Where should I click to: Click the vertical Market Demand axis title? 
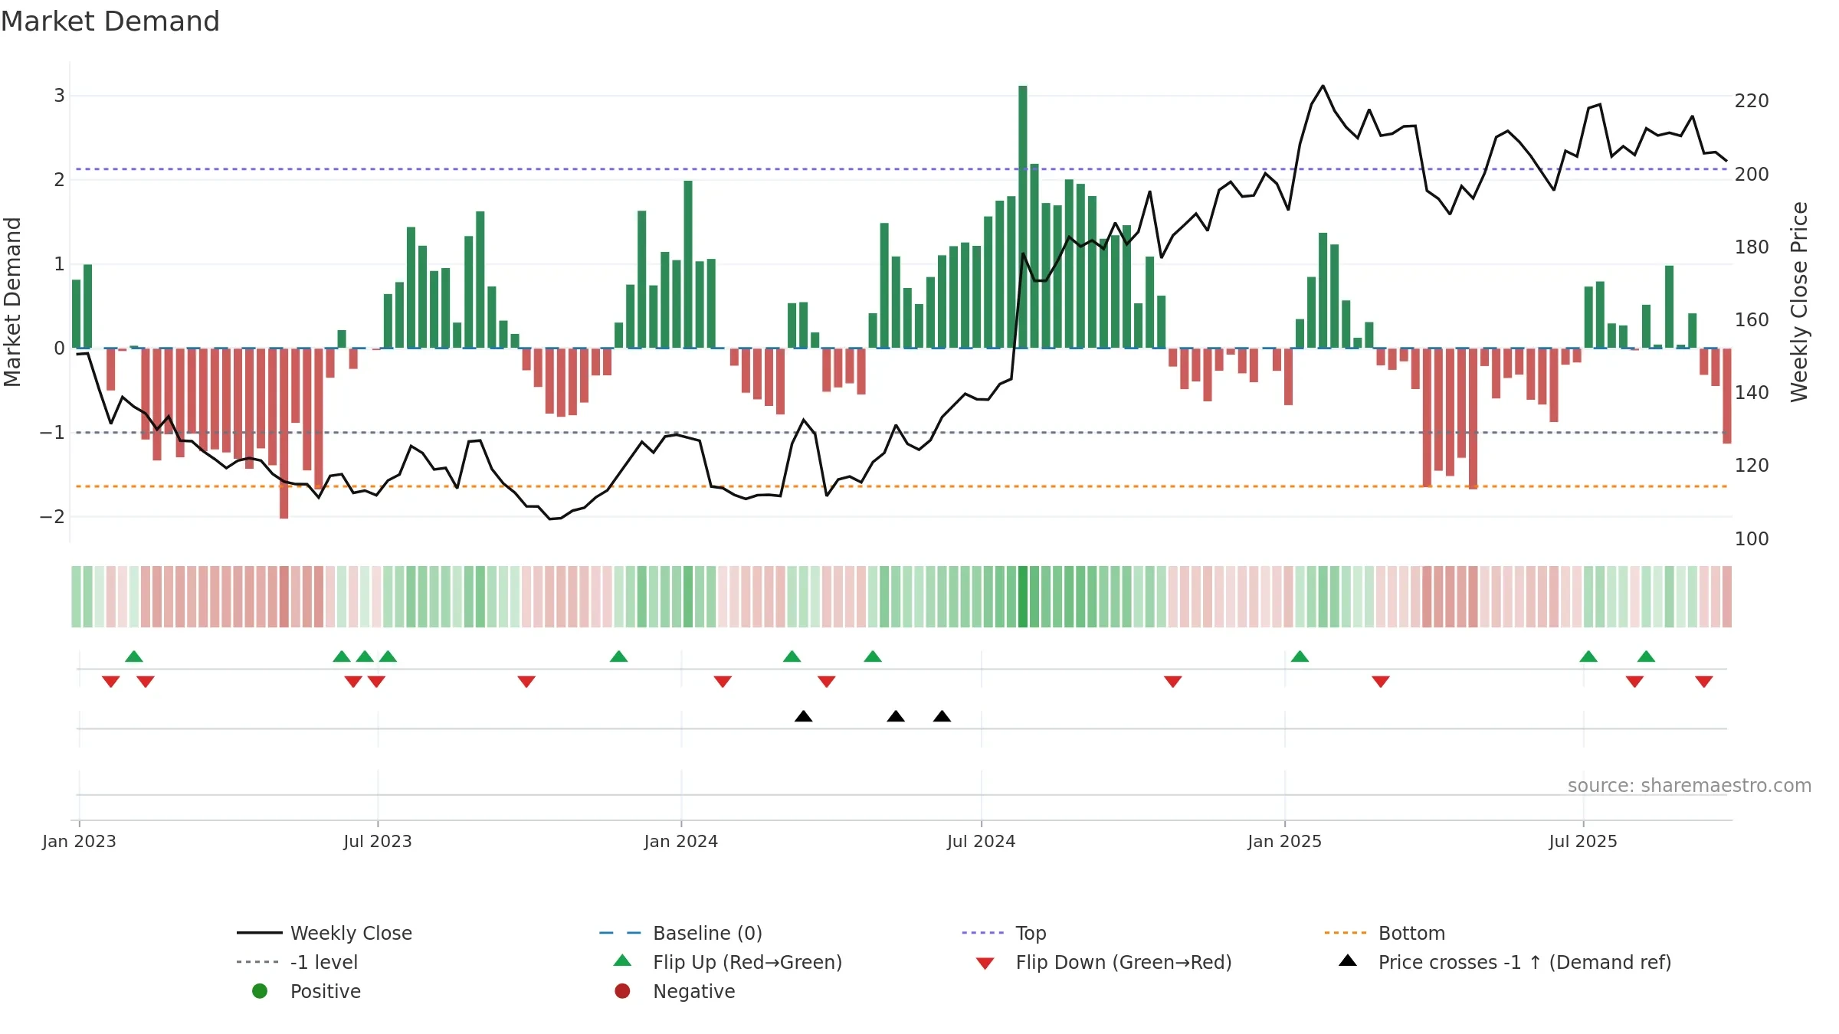[12, 302]
